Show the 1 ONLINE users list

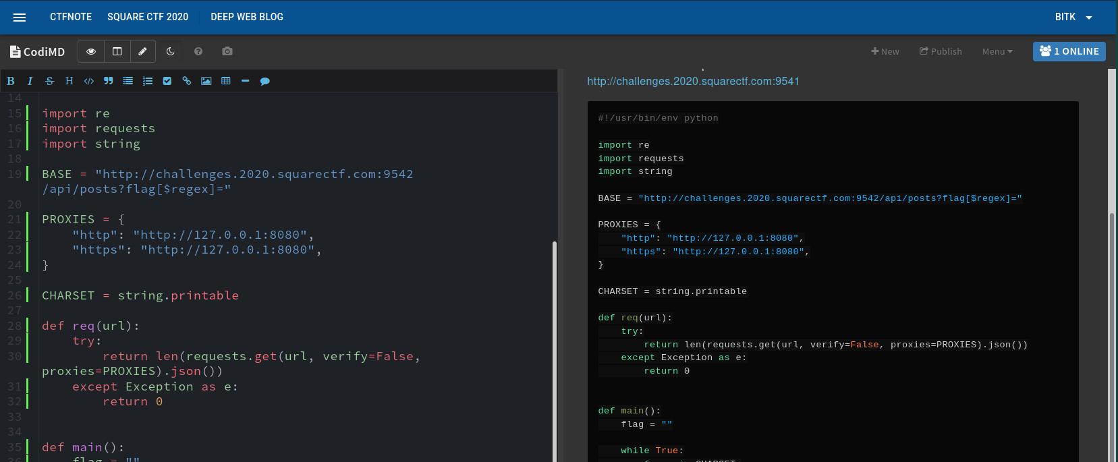click(1069, 51)
